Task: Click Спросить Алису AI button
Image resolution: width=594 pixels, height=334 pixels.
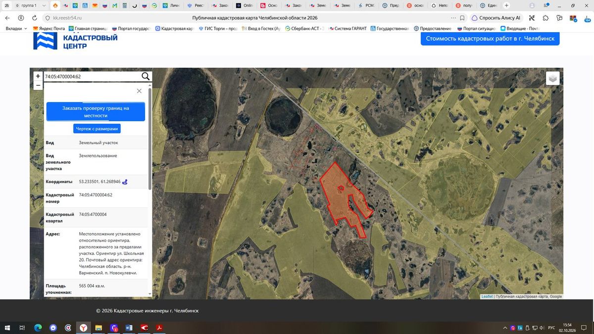Action: [496, 18]
